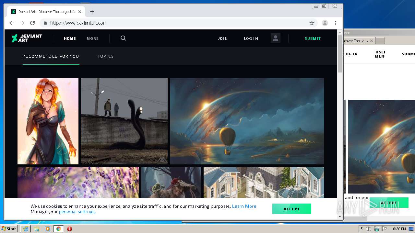Screen dimensions: 415x233
Task: Click the page scrollbar down arrow
Action: point(340,216)
